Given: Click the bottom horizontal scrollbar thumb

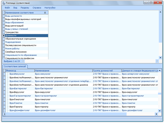Looking at the screenshot, I should tap(66, 114).
